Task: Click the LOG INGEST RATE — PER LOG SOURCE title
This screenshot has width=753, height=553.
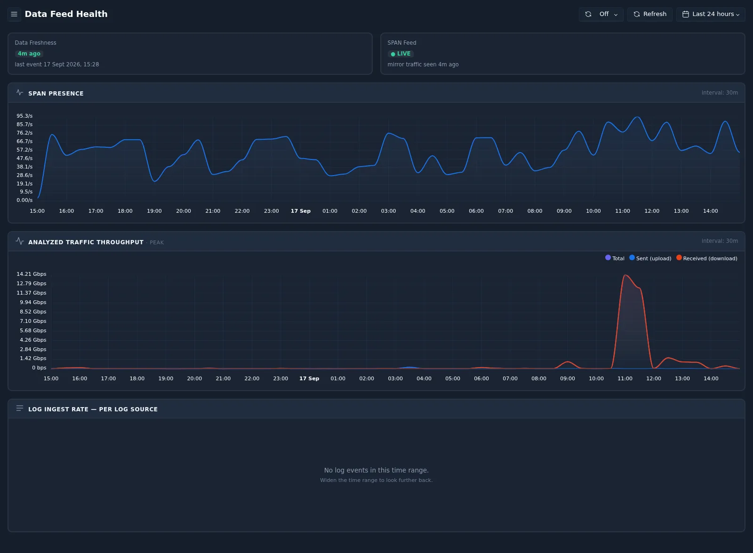Action: coord(93,409)
